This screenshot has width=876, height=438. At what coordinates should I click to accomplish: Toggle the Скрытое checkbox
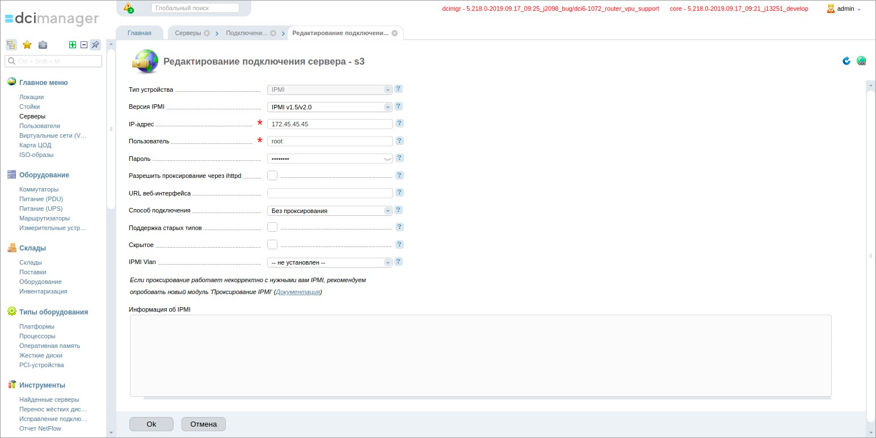[272, 244]
